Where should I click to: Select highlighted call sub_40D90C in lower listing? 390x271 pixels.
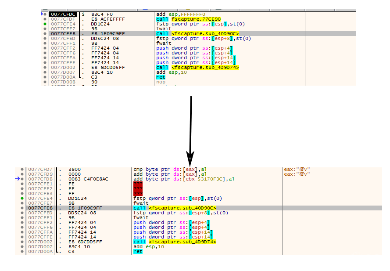click(175, 208)
